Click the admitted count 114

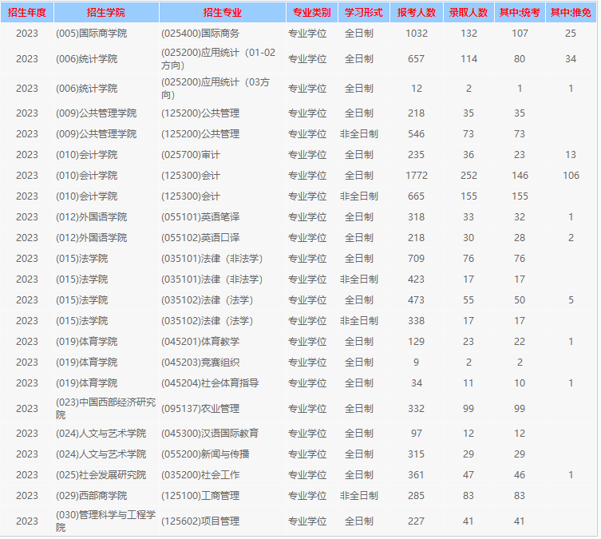click(x=469, y=59)
